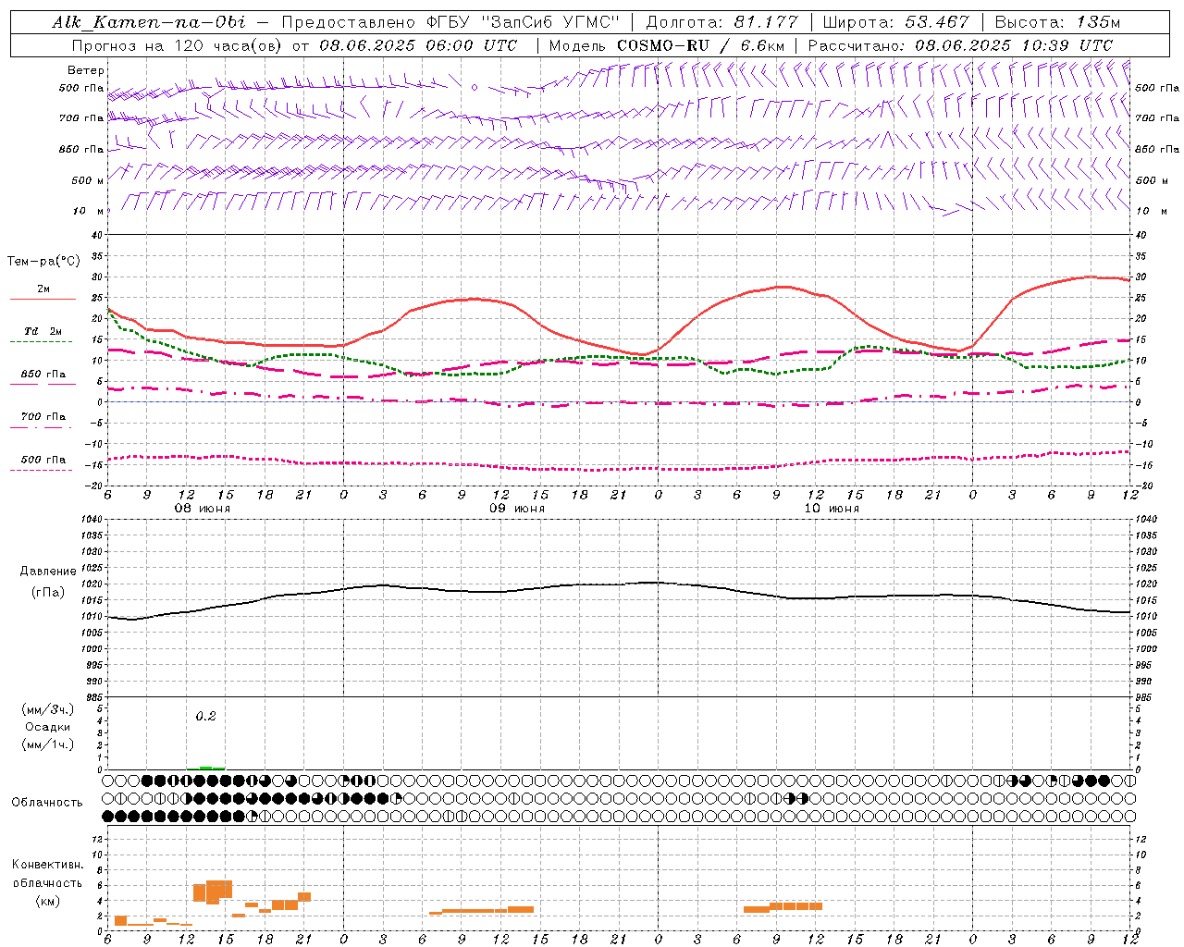Click the 'Конвективн.' convective cloud label
The image size is (1184, 947).
(47, 865)
